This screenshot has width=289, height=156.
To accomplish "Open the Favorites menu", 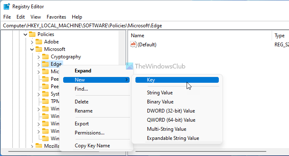I will (57, 17).
